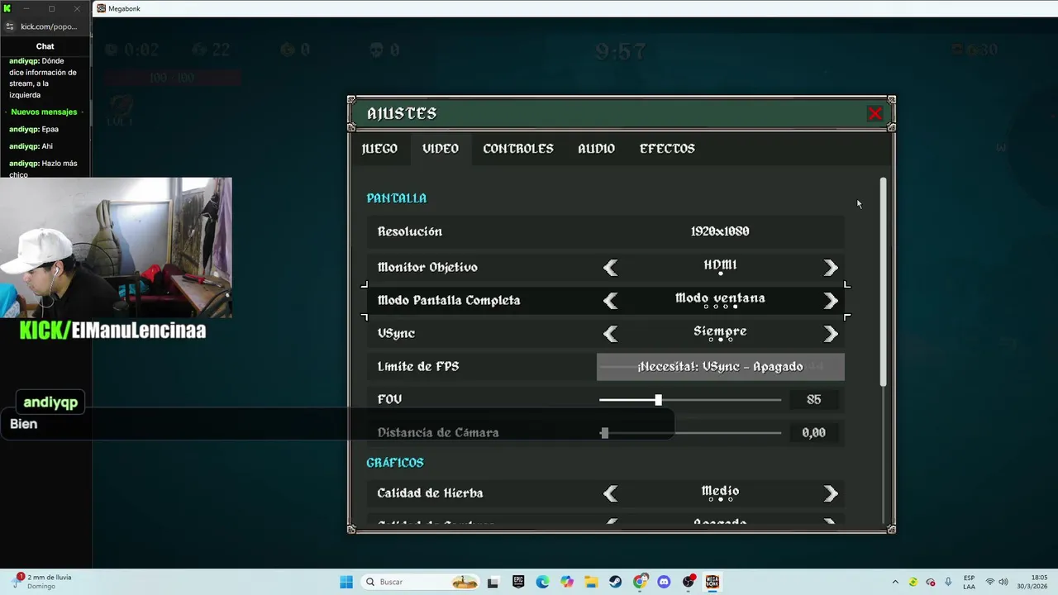Click the Megabonk window title icon

pyautogui.click(x=101, y=8)
